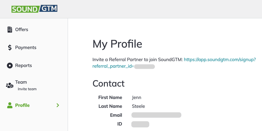The height and width of the screenshot is (131, 262).
Task: Click the blurred referral partner ID value
Action: (x=144, y=67)
